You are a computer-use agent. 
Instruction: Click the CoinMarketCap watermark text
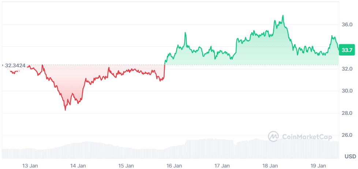pos(307,137)
